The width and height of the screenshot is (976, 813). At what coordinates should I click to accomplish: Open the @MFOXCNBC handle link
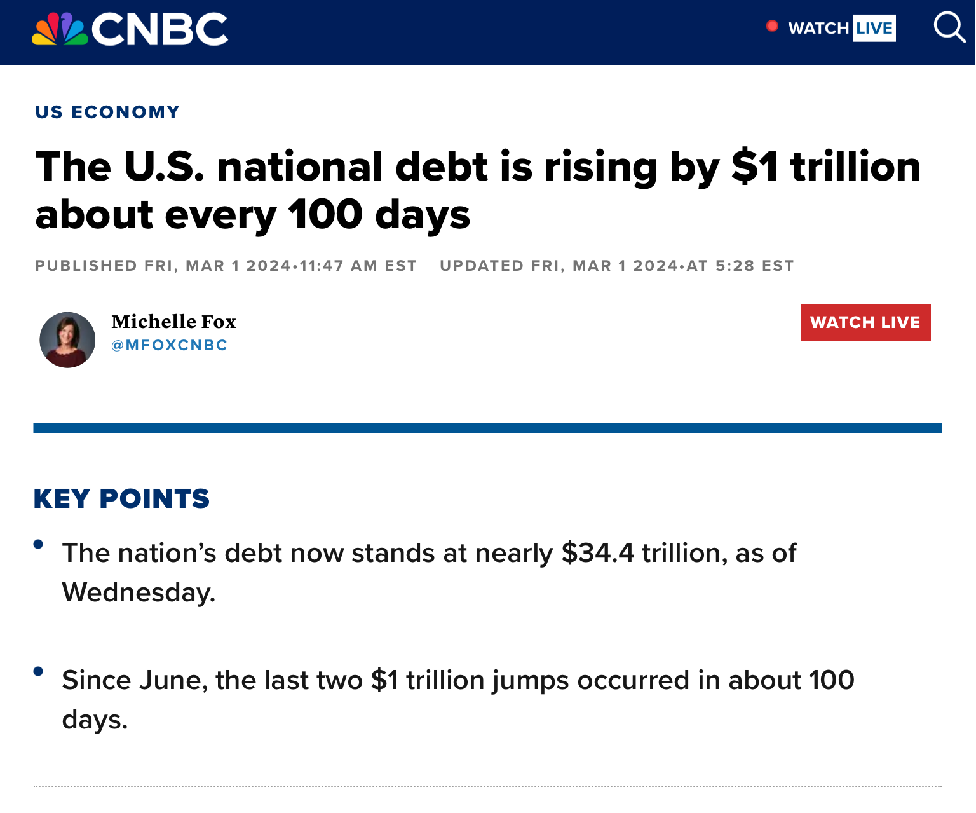pyautogui.click(x=169, y=345)
